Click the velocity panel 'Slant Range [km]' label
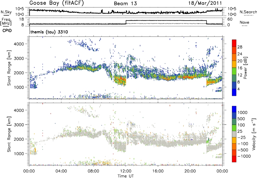The image size is (257, 178). [9, 134]
